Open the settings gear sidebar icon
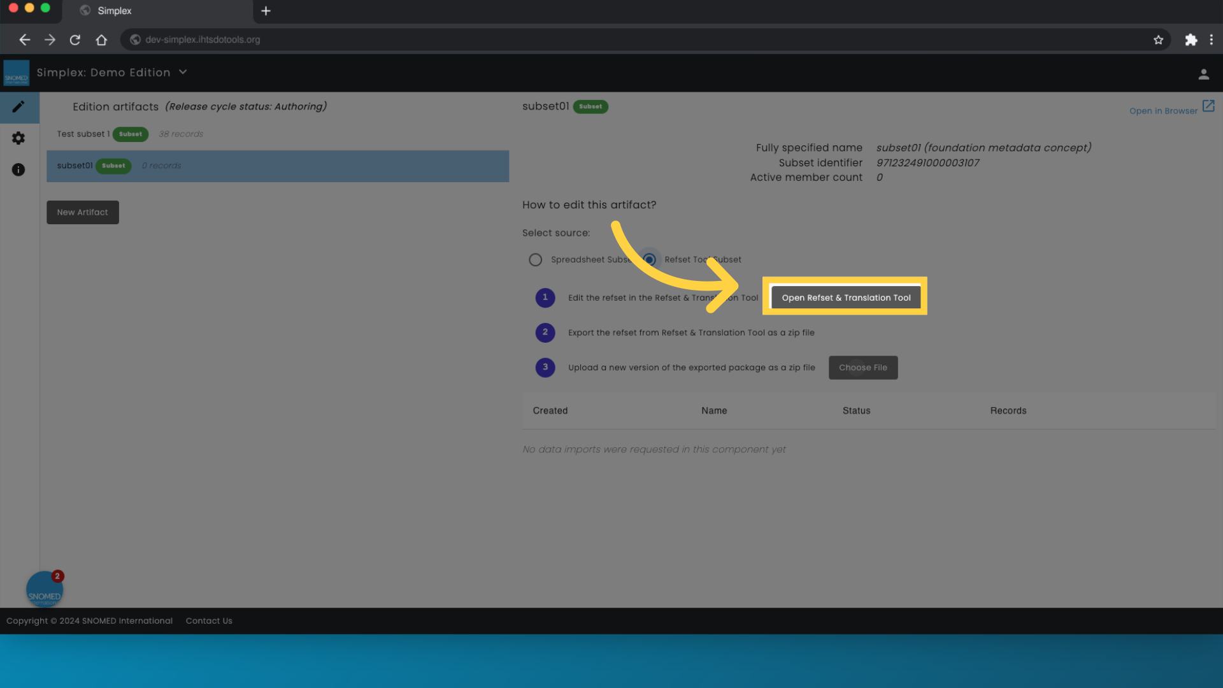 18,138
